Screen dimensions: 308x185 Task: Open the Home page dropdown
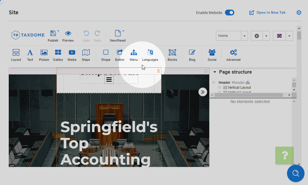[244, 36]
